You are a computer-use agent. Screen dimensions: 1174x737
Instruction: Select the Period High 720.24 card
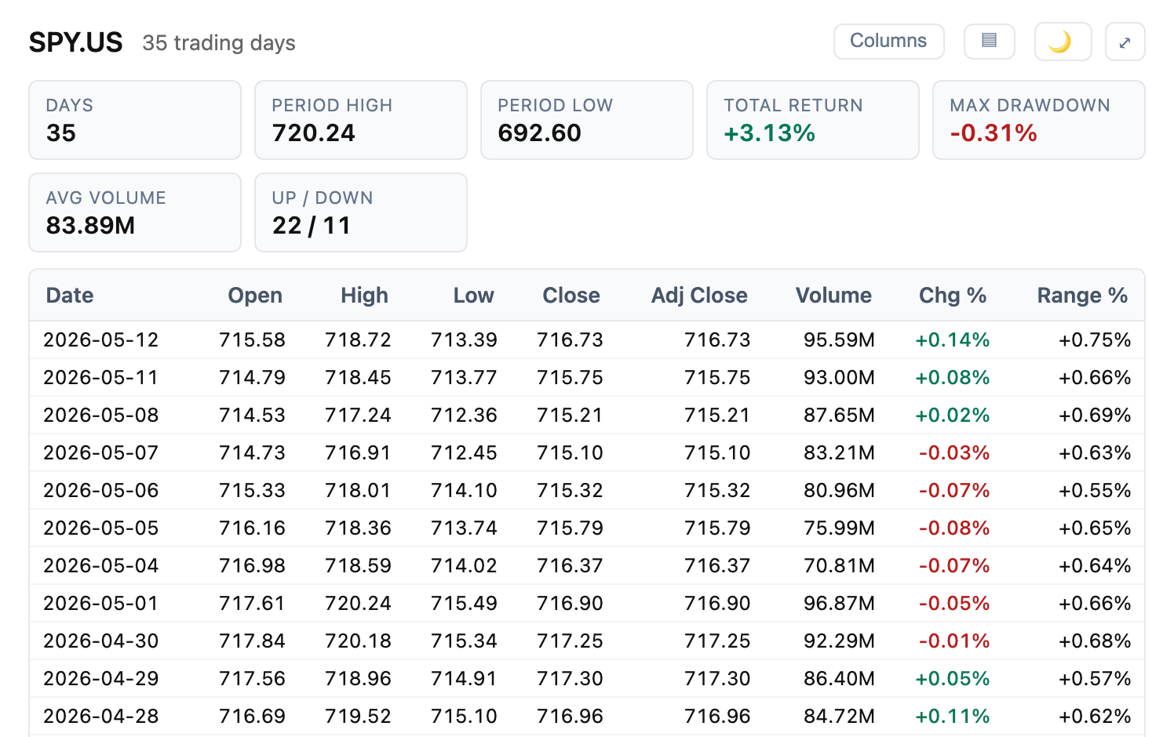point(361,120)
